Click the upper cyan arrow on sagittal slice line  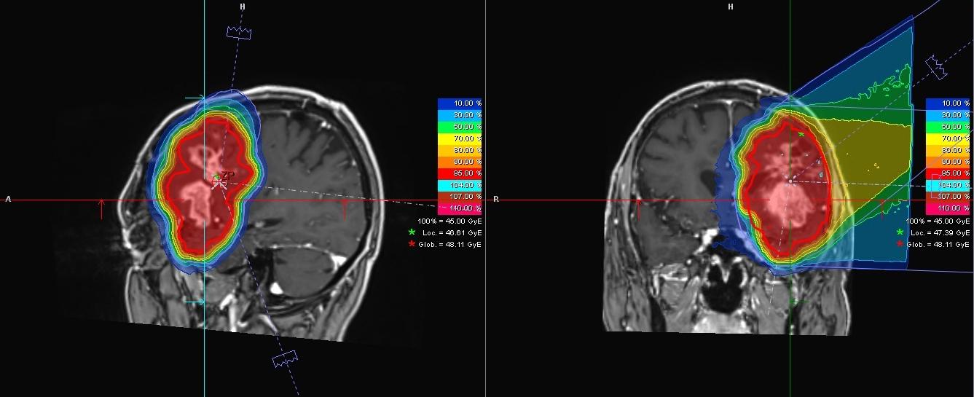[195, 98]
